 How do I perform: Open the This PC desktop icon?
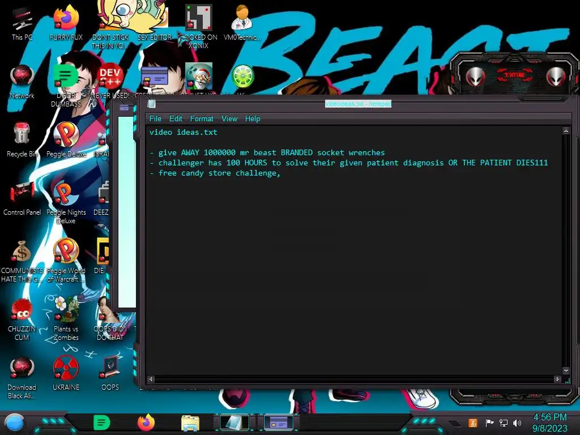[22, 24]
